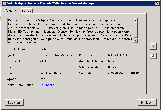Click the Protokollname value System
The image size is (161, 110).
point(44,49)
